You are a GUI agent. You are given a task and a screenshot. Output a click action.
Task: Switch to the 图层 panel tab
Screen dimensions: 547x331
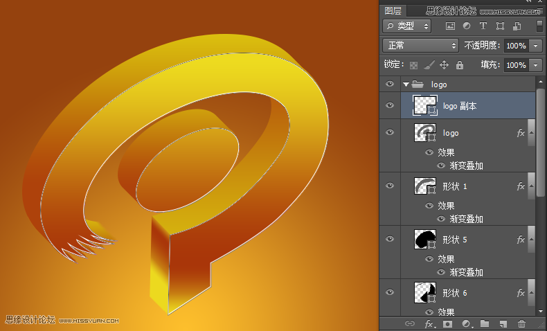pos(393,10)
